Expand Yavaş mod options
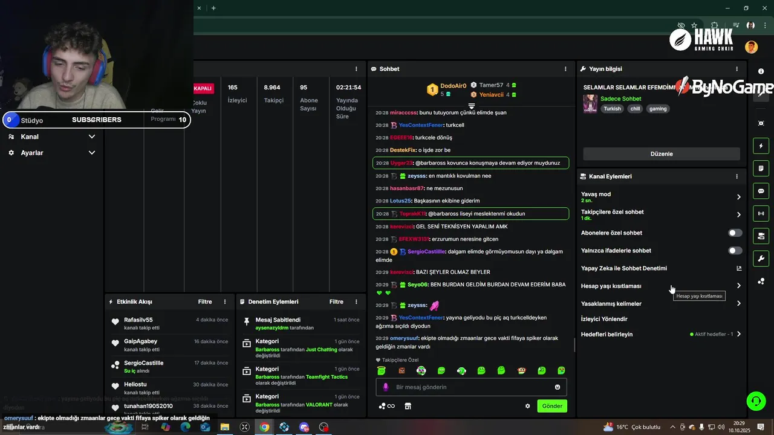 [739, 197]
